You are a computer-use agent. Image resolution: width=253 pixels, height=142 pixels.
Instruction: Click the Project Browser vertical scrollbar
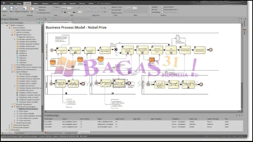(42, 78)
